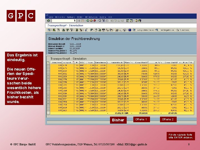Screen dimensions: 200x150
Task: Click the Parameter button in list toolbar
Action: tap(183, 30)
